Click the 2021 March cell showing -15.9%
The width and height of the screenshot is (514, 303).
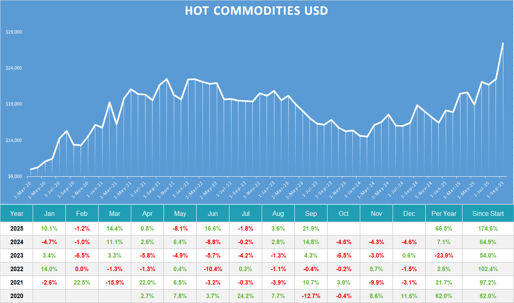(114, 283)
